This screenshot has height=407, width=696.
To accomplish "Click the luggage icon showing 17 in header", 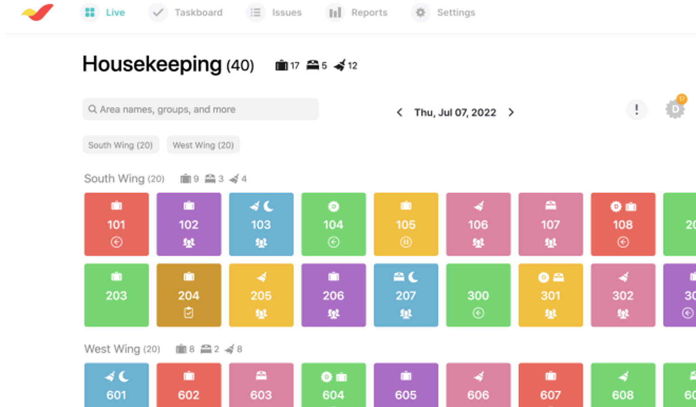I will 281,66.
